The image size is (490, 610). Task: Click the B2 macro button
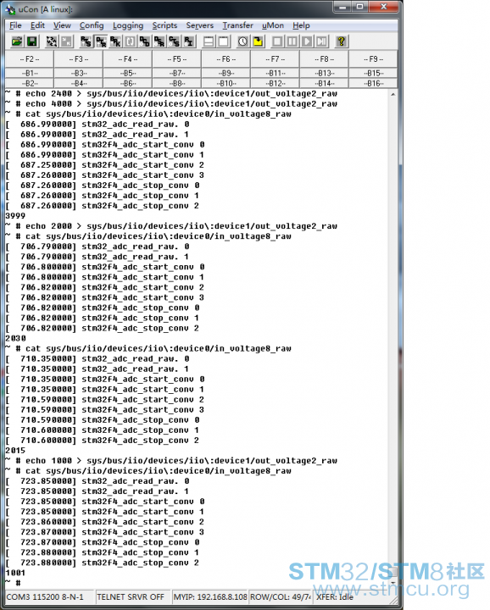pos(30,83)
